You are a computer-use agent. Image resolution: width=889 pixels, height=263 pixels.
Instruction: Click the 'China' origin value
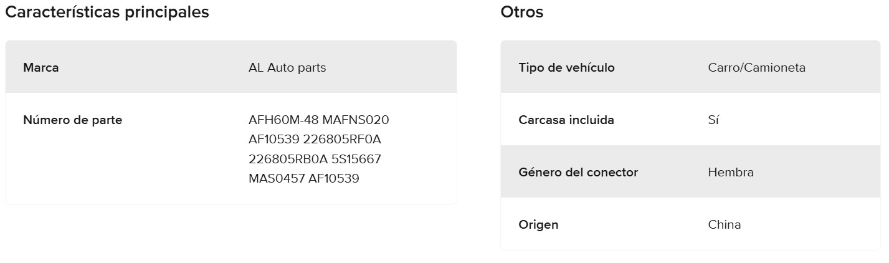click(725, 225)
